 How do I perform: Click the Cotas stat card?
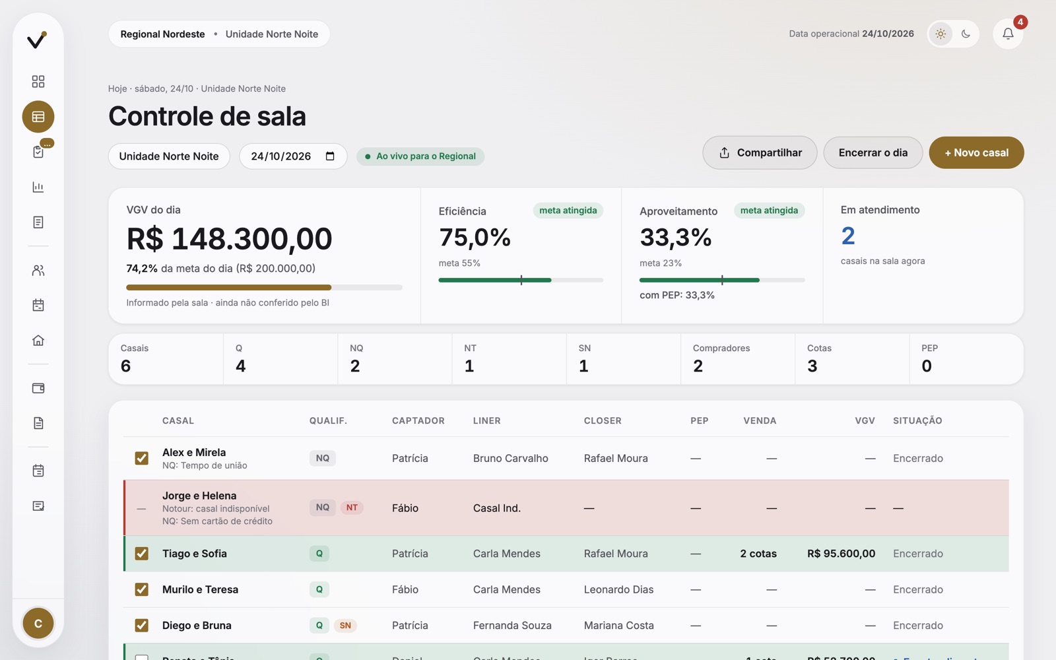(852, 358)
